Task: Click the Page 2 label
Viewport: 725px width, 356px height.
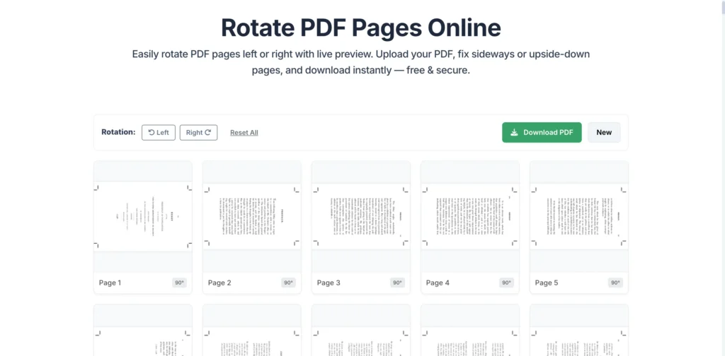Action: (x=219, y=283)
